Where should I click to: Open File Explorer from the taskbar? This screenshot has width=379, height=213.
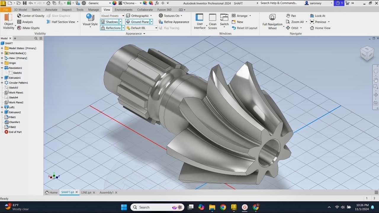(x=212, y=207)
